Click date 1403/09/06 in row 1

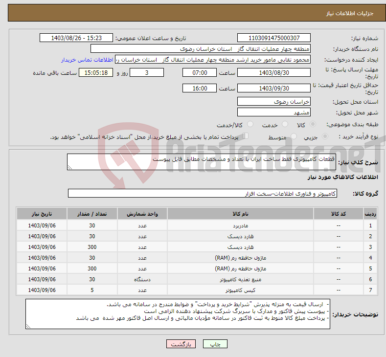coord(42,225)
